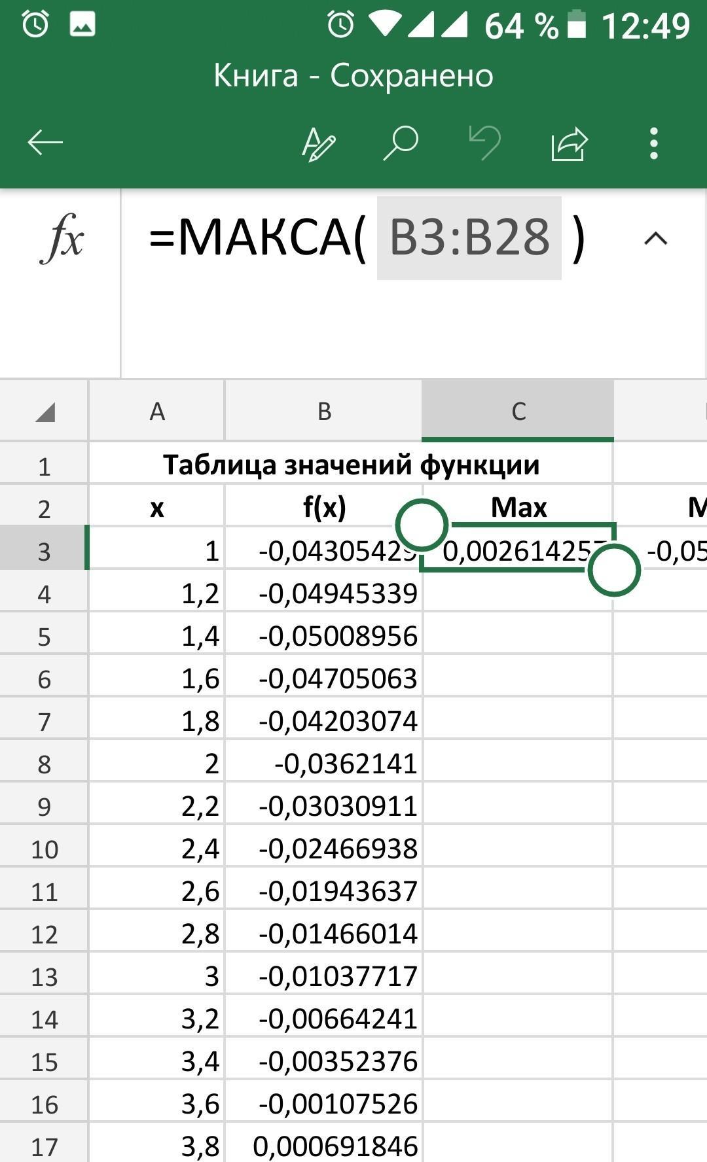Tap the B3:B28 range reference in formula
The height and width of the screenshot is (1162, 707).
(469, 238)
